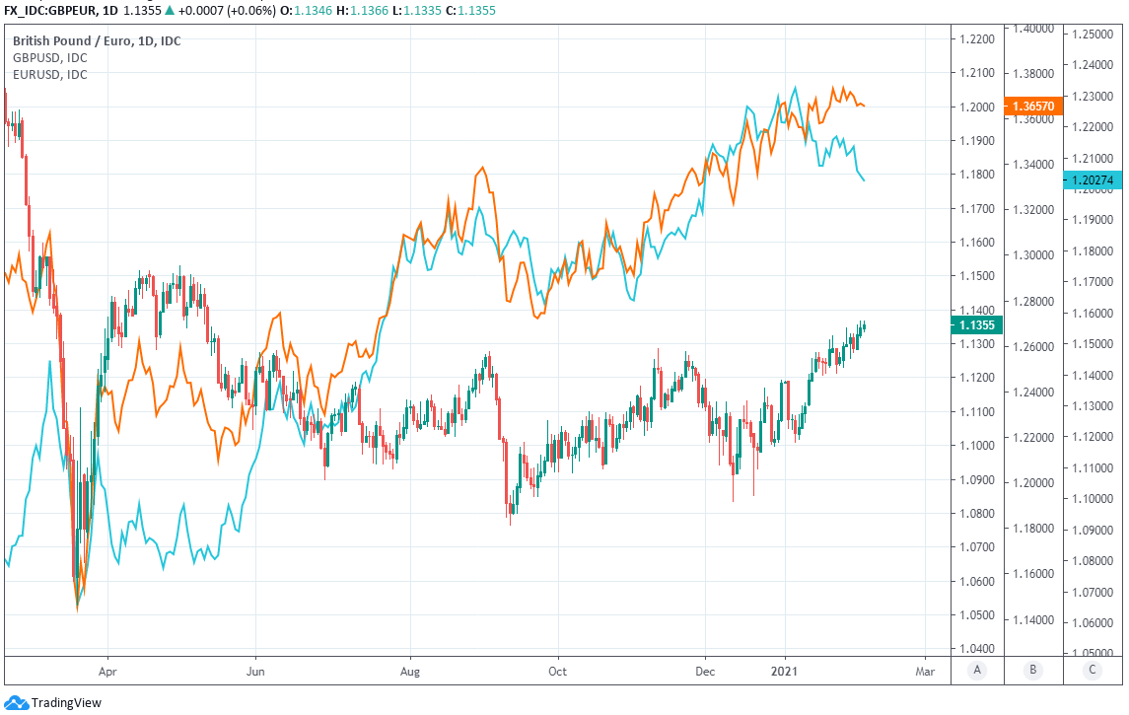Select the scale B marker
The height and width of the screenshot is (715, 1129).
1033,671
